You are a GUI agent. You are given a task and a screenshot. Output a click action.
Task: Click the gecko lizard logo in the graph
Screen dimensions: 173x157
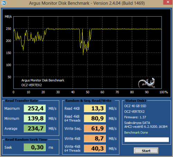[x=147, y=83]
